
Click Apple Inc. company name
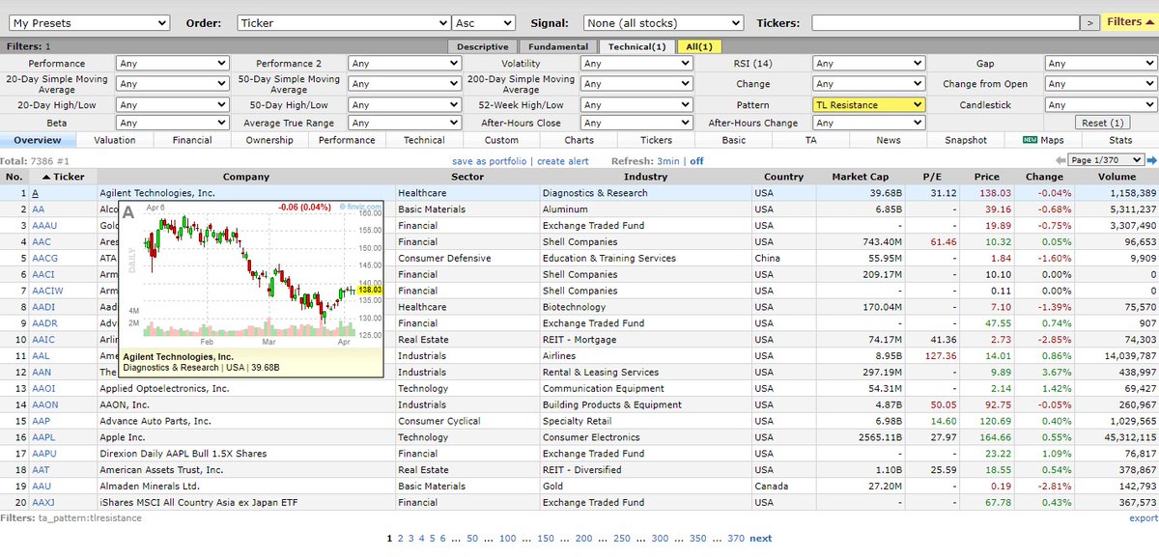point(125,437)
